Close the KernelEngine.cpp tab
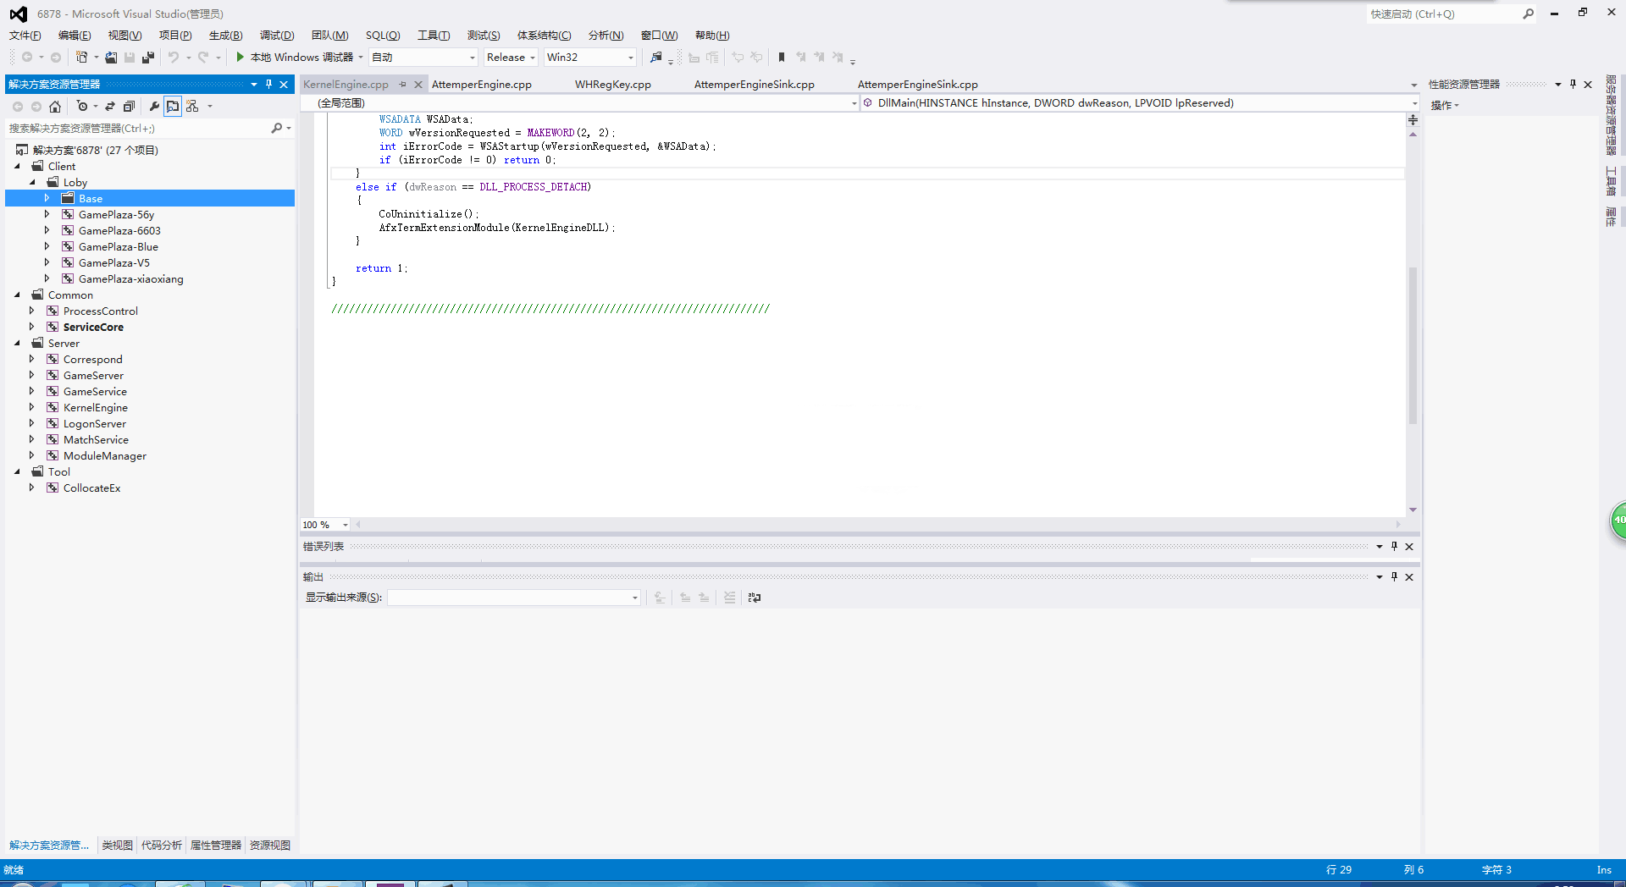 [x=418, y=85]
